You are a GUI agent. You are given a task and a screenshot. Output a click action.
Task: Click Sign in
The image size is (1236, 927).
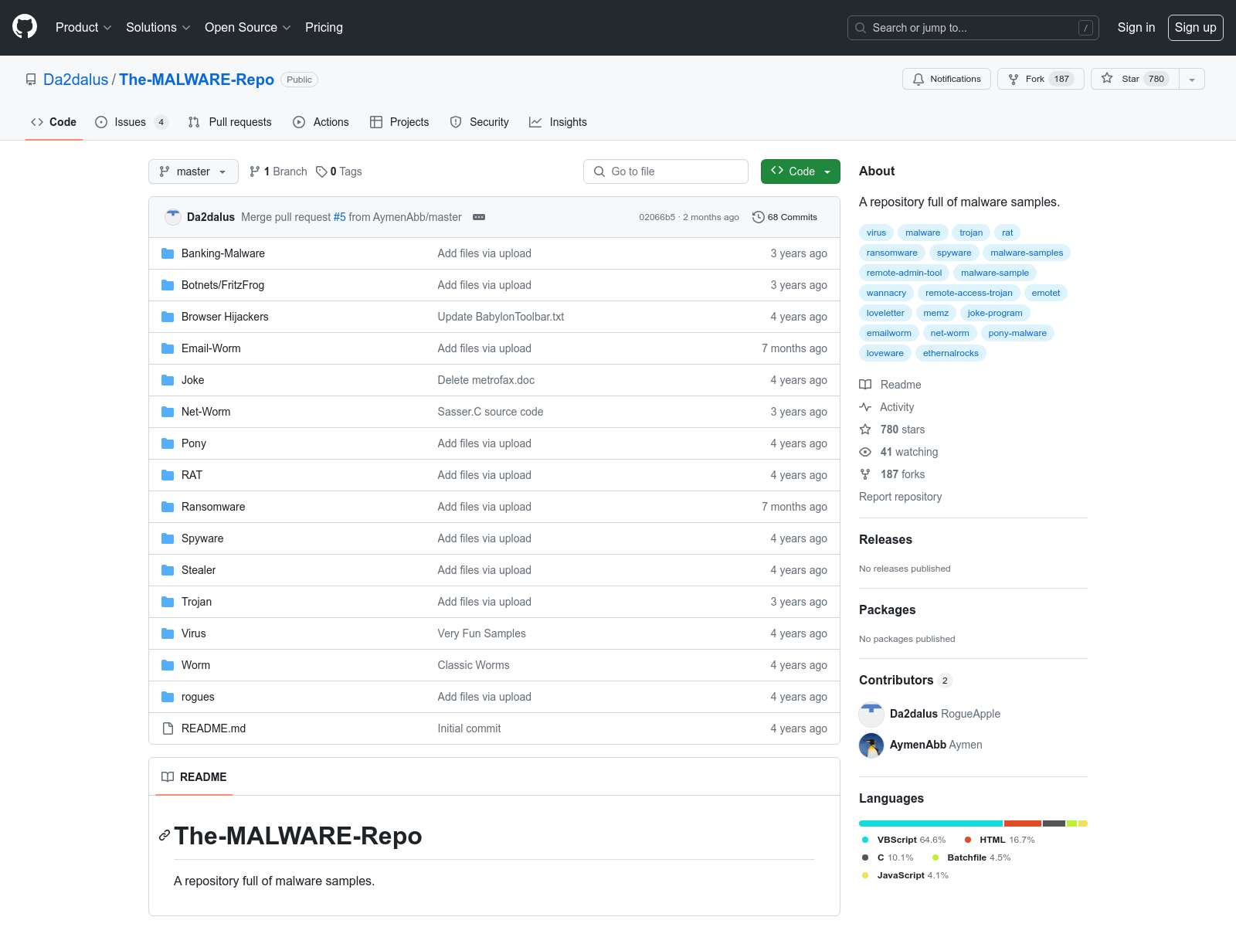point(1136,28)
